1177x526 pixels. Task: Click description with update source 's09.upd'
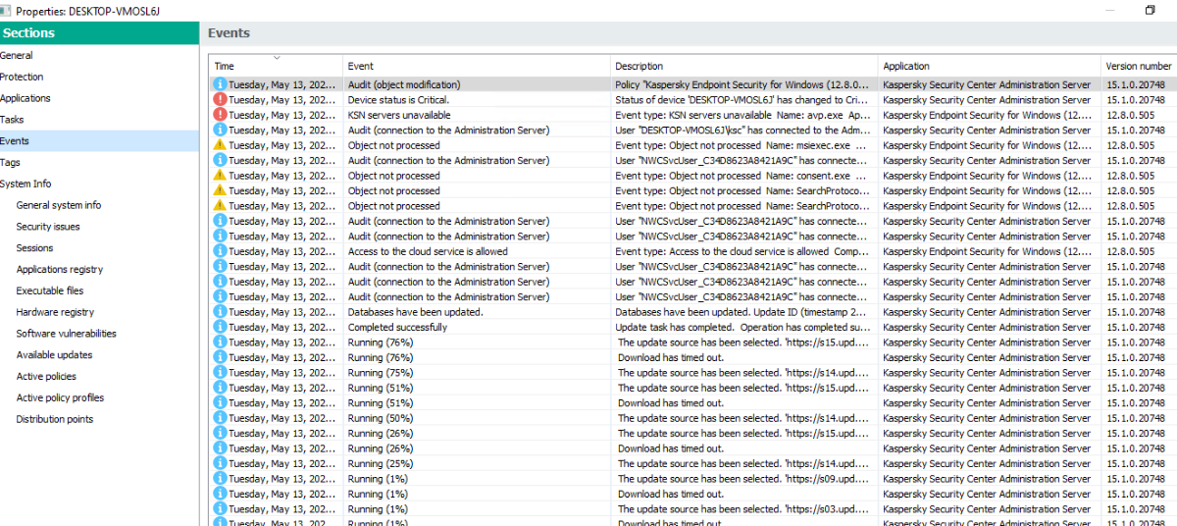click(x=743, y=479)
